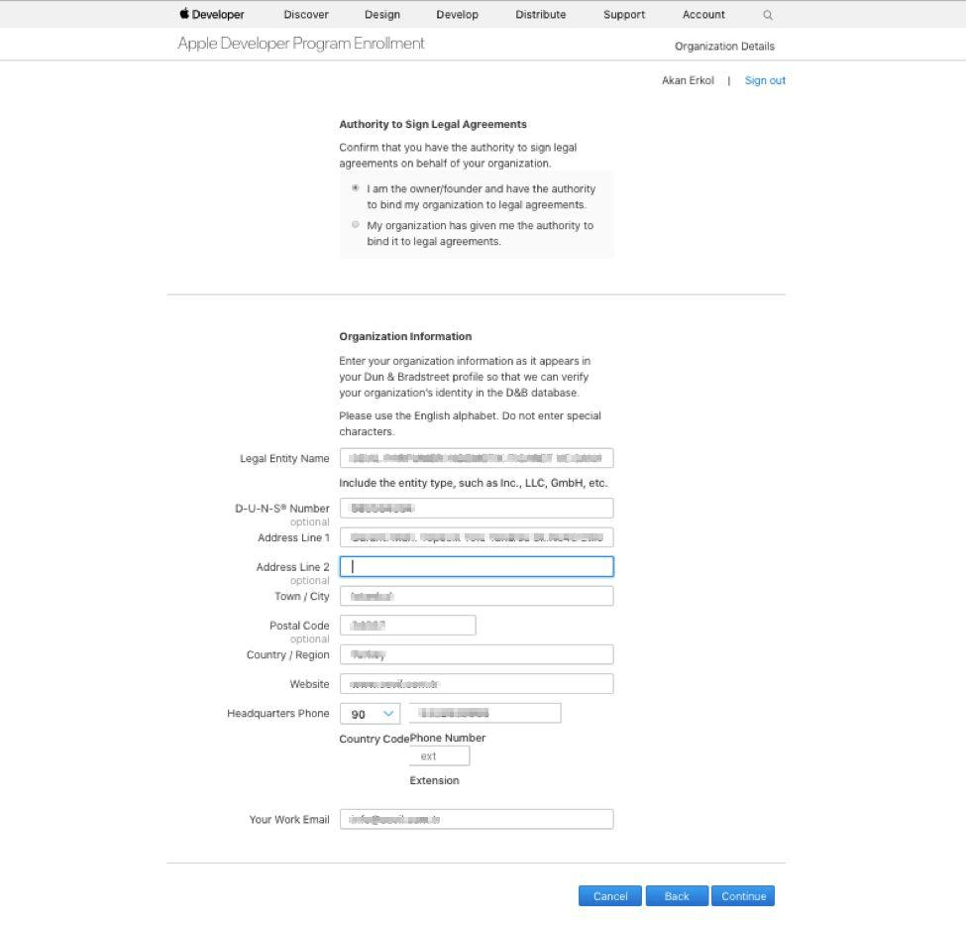This screenshot has height=927, width=966.
Task: Open the Distribute menu item
Action: click(540, 15)
